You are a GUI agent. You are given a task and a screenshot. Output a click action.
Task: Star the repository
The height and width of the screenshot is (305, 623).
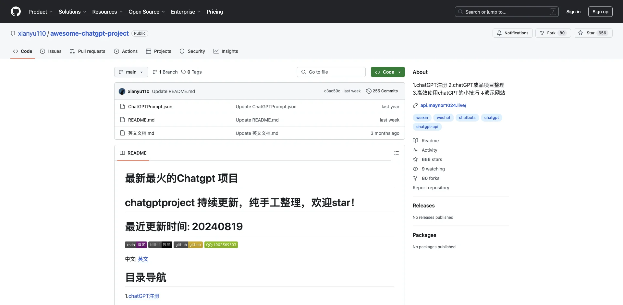[x=593, y=33]
